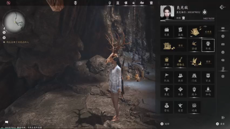Image resolution: width=230 pixels, height=129 pixels.
Task: Open the 悬赏 bounty bird tile
Action: 181,107
